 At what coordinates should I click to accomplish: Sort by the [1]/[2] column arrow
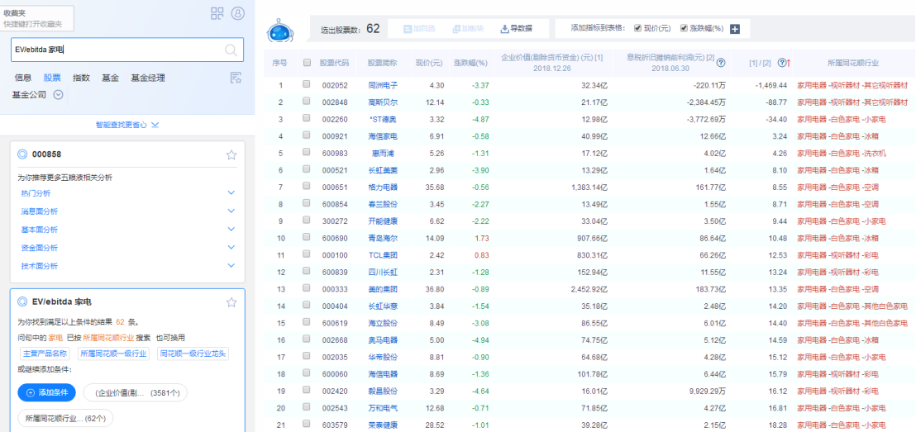(x=789, y=63)
